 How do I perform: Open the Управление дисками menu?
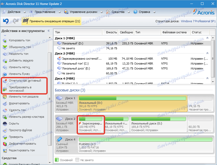click(83, 12)
